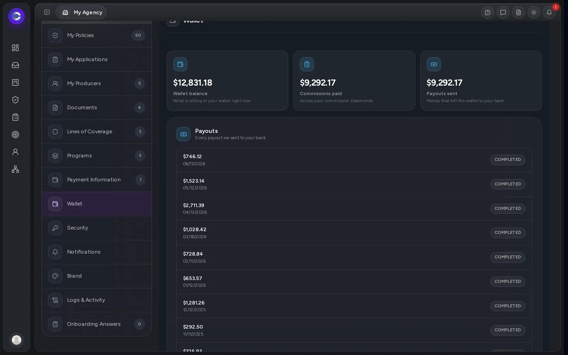Open the org hierarchy rail icon
This screenshot has width=568, height=355.
(15, 169)
